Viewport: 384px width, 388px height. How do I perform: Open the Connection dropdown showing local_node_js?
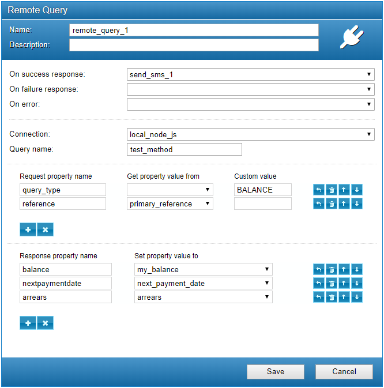(251, 134)
